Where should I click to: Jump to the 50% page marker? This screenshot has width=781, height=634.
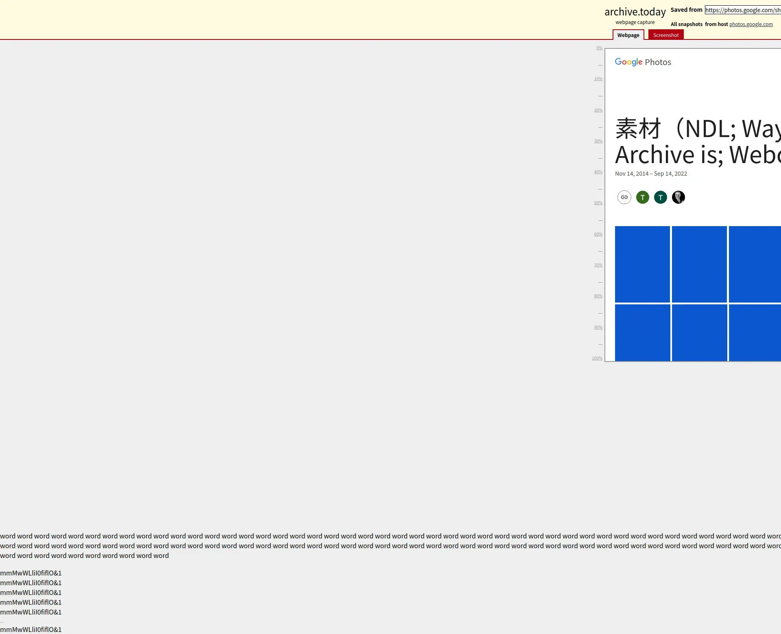pyautogui.click(x=598, y=203)
